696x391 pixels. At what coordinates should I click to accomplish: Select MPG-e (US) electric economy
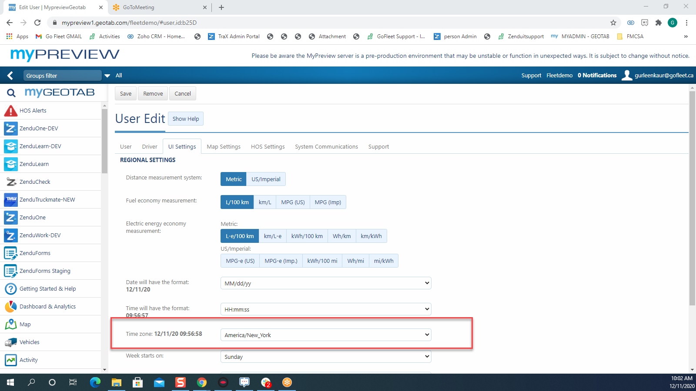pyautogui.click(x=240, y=261)
